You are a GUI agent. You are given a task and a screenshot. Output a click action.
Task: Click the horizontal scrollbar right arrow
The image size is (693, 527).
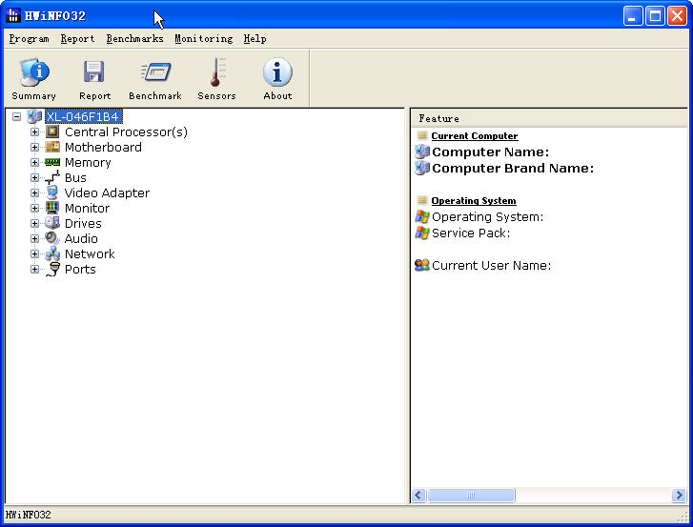coord(679,496)
